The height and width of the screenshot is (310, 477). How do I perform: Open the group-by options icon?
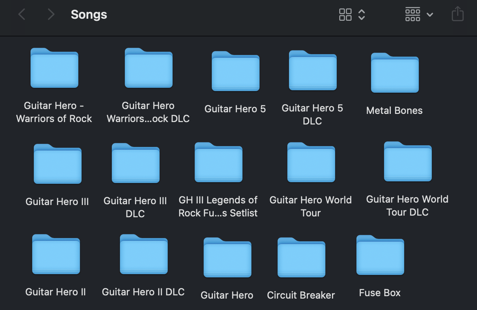click(x=412, y=14)
